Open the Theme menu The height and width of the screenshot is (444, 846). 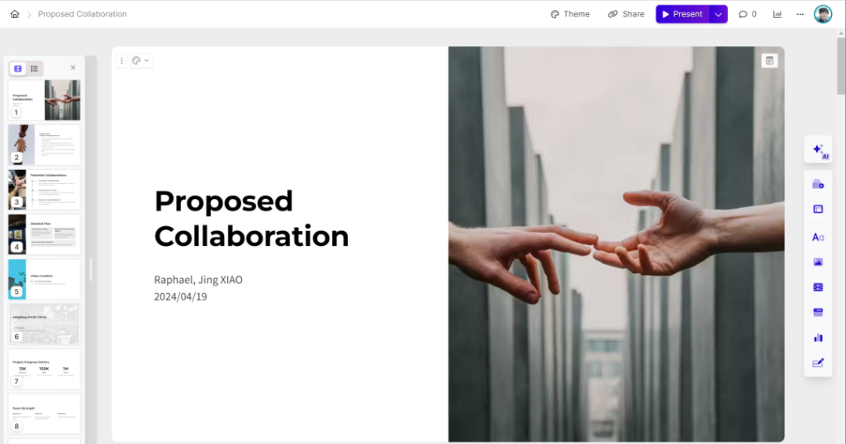570,14
